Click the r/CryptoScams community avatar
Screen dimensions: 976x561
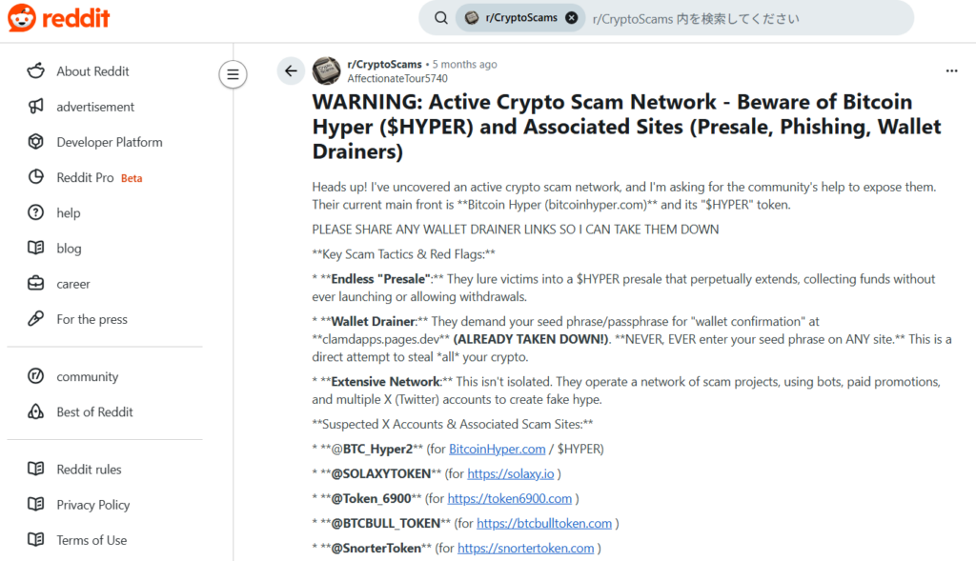pos(326,70)
